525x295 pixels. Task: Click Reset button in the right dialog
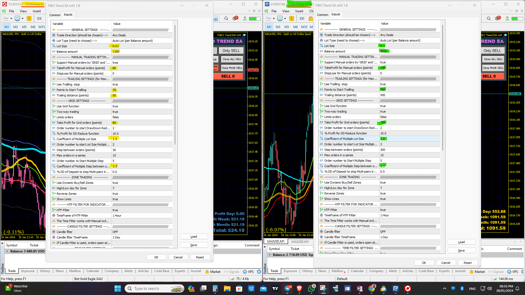click(467, 263)
